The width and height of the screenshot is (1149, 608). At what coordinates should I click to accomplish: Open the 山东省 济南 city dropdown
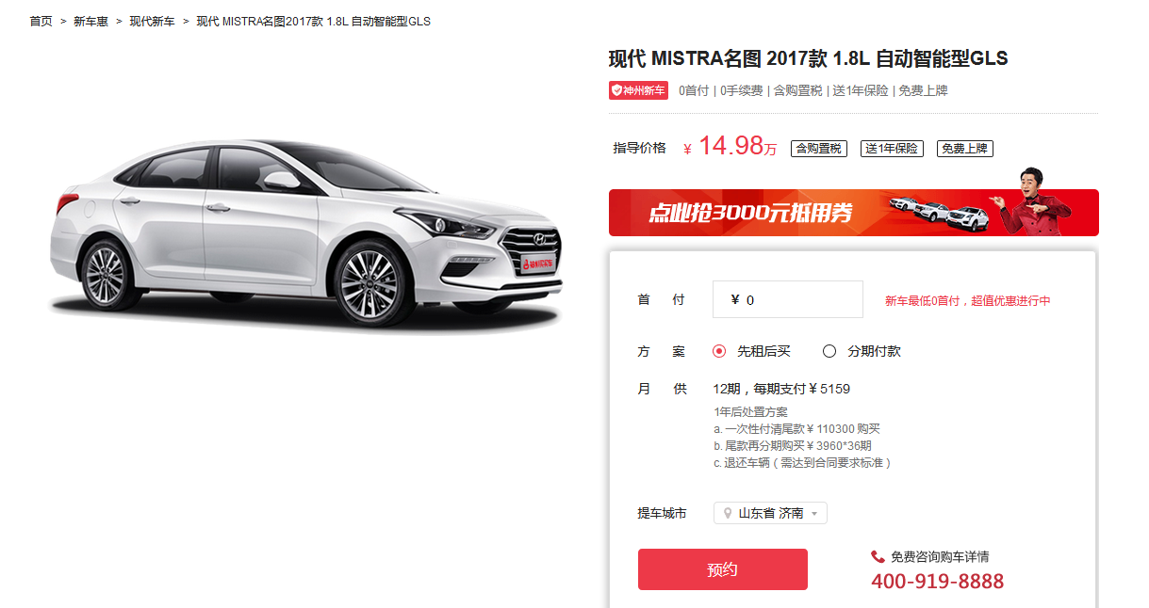coord(770,513)
